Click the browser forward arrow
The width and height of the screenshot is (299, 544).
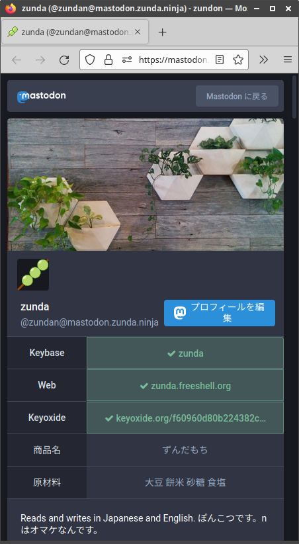point(40,60)
